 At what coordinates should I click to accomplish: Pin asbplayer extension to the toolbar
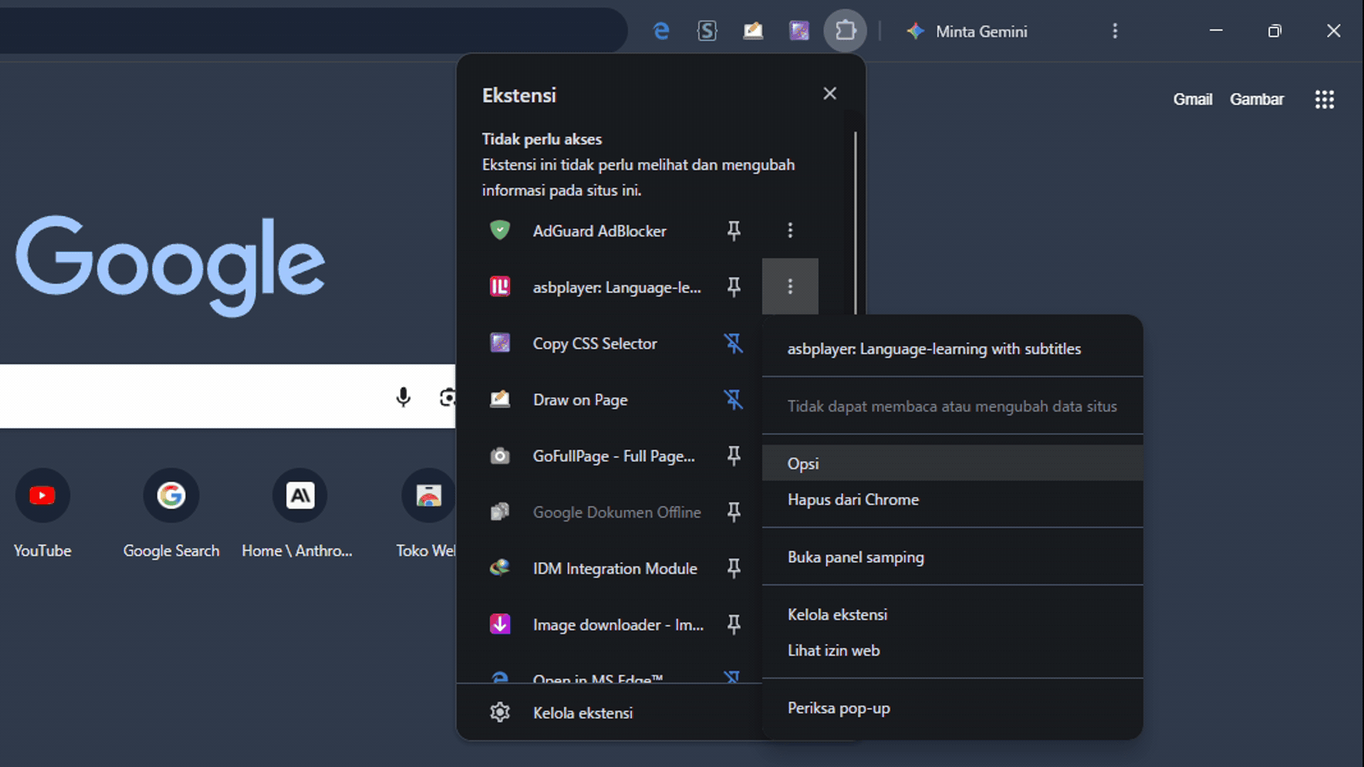click(734, 287)
